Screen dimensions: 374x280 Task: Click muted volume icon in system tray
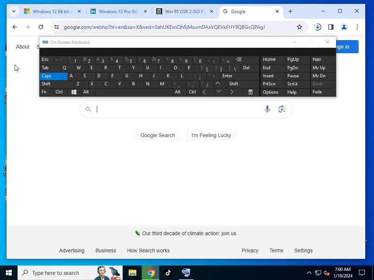click(327, 273)
